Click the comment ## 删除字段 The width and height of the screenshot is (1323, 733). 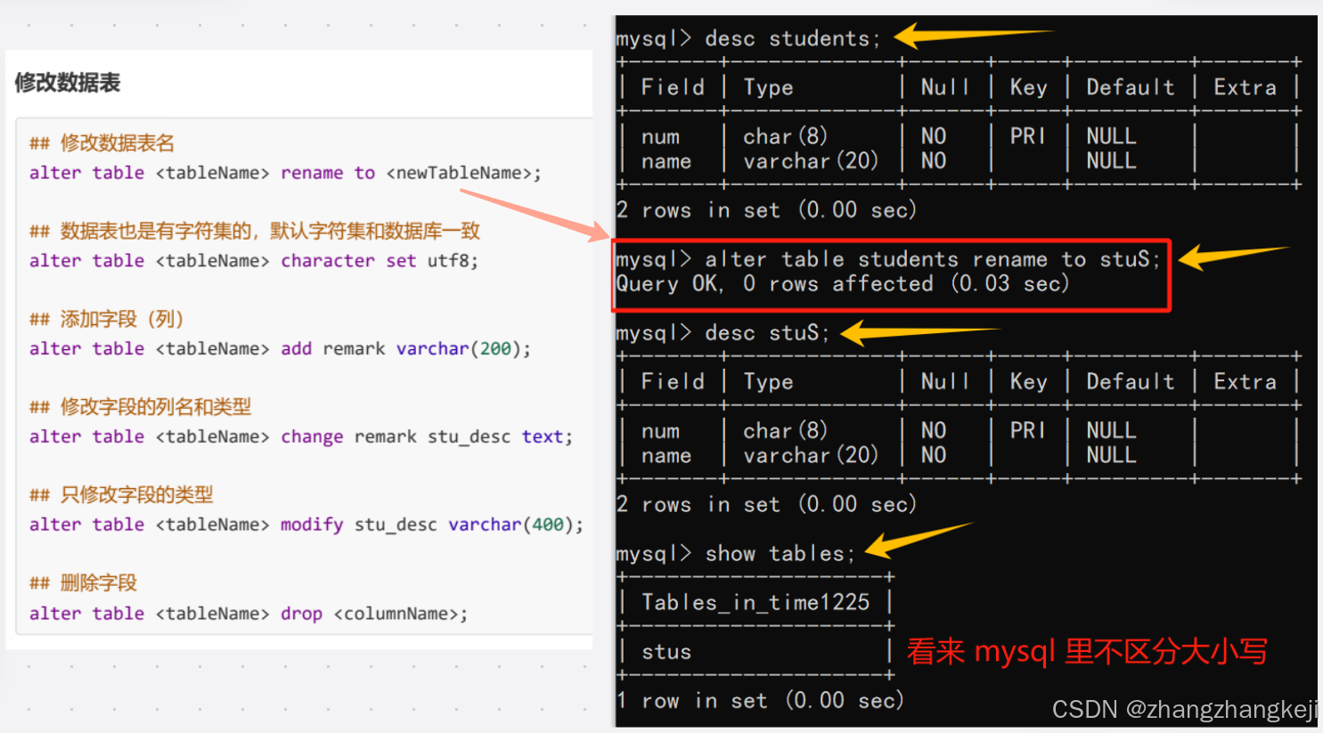83,583
